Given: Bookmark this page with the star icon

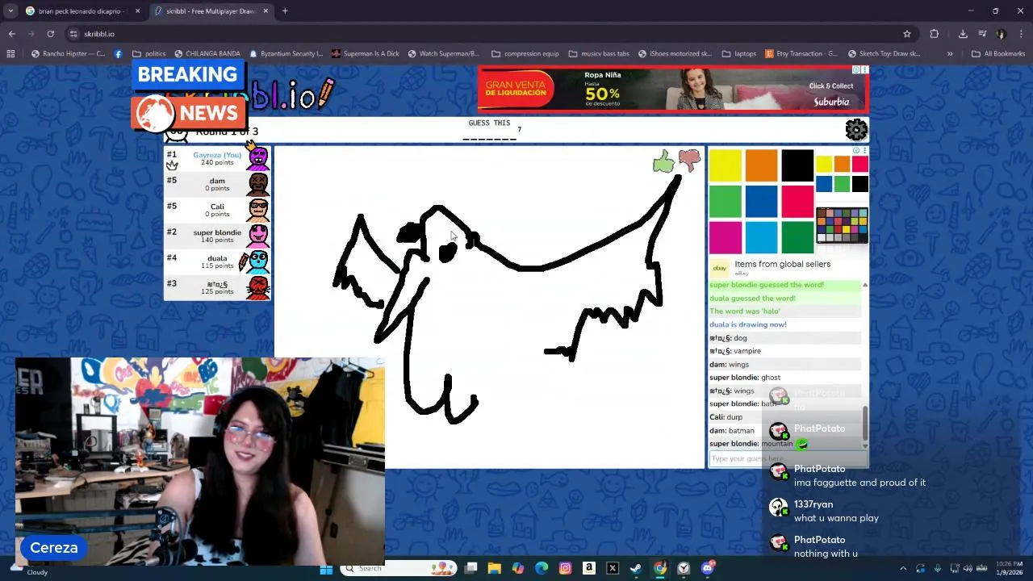Looking at the screenshot, I should tap(907, 34).
